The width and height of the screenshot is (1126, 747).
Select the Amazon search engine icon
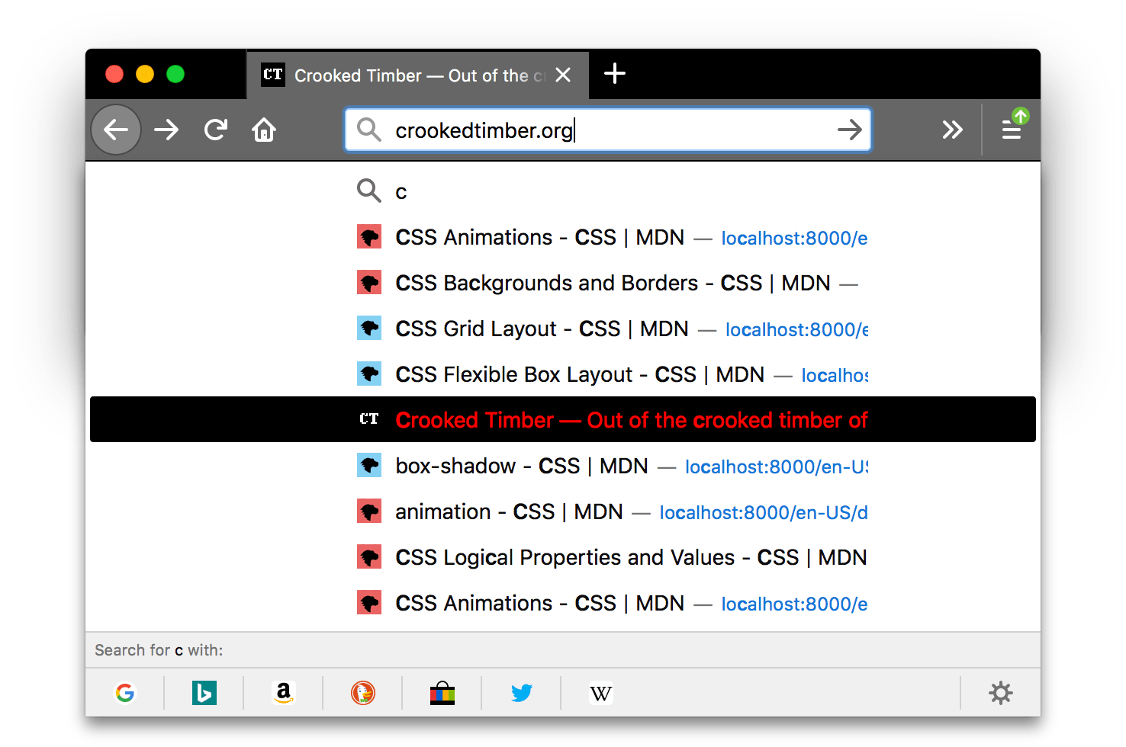click(283, 693)
